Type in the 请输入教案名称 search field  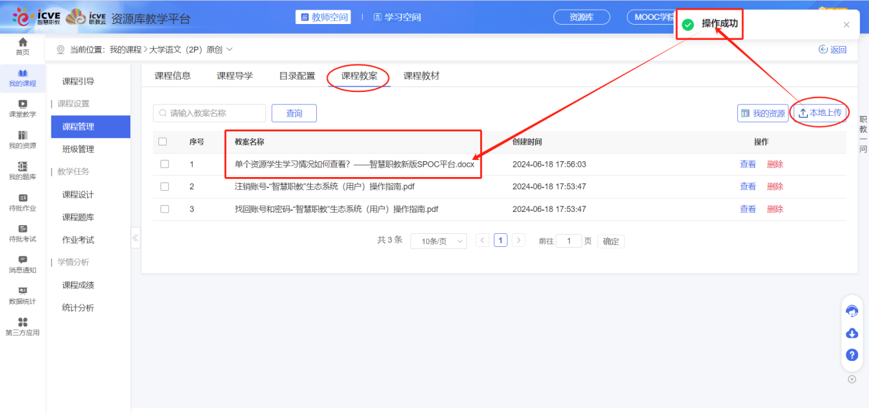(x=209, y=113)
